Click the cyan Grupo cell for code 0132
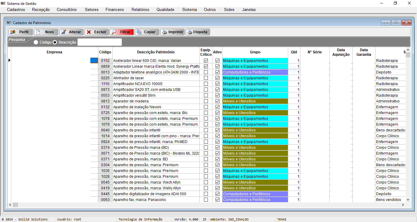 click(255, 107)
